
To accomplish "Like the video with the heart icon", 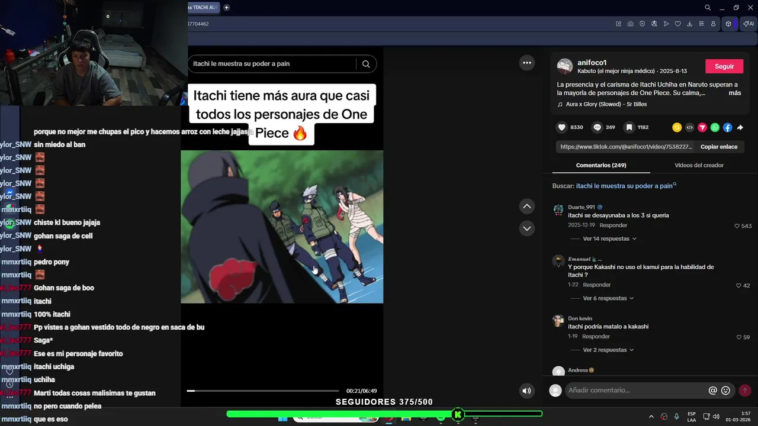I will pyautogui.click(x=562, y=127).
